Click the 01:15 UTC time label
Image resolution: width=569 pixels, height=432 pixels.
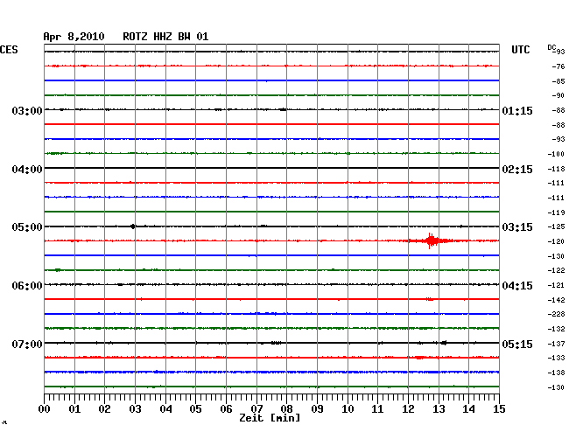[x=517, y=110]
